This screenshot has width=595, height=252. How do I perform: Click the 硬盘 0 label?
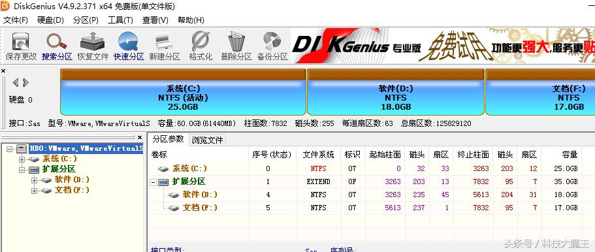(x=20, y=100)
